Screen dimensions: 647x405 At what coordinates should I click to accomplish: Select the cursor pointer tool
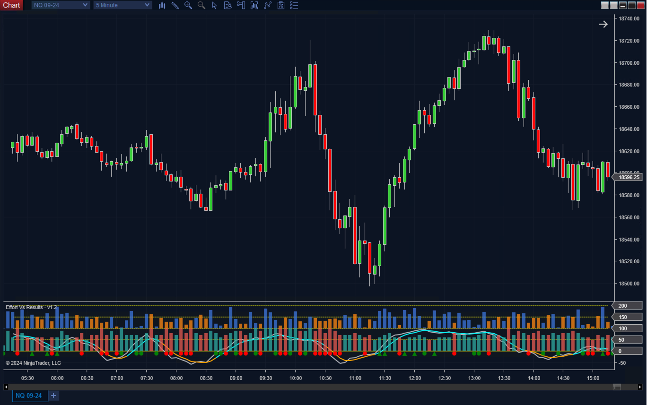pyautogui.click(x=214, y=5)
